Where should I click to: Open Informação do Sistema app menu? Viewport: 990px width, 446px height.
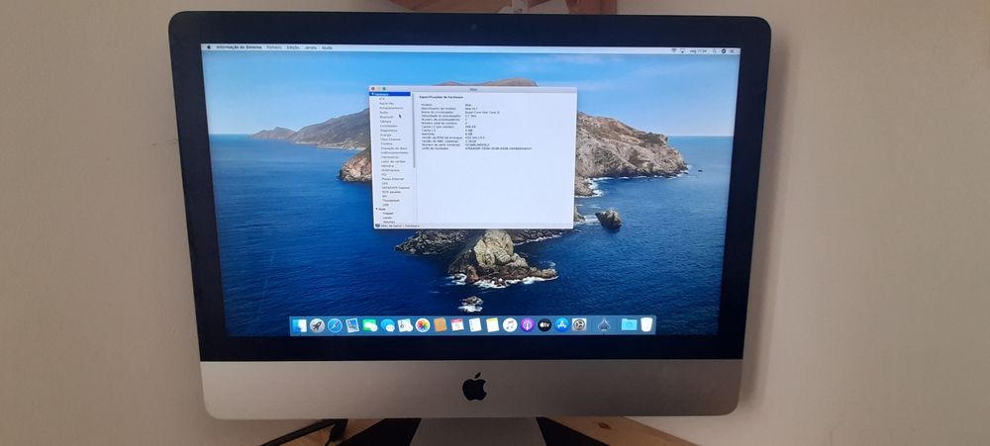(238, 47)
